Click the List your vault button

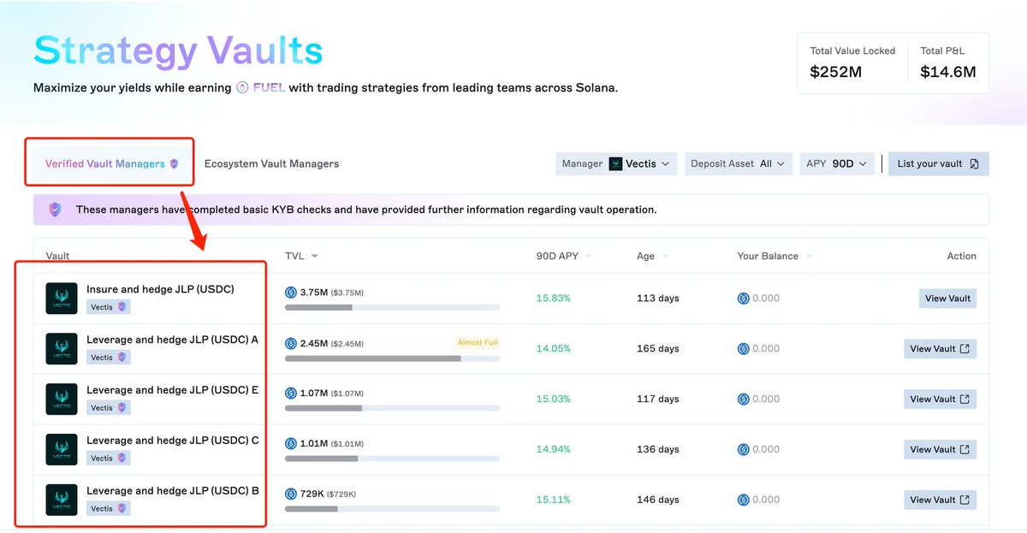(938, 163)
